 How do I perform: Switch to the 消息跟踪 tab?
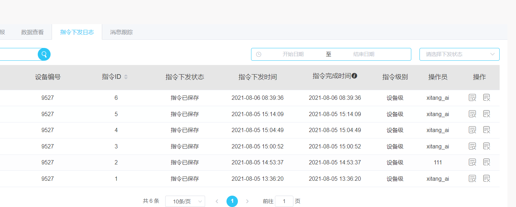click(x=121, y=32)
